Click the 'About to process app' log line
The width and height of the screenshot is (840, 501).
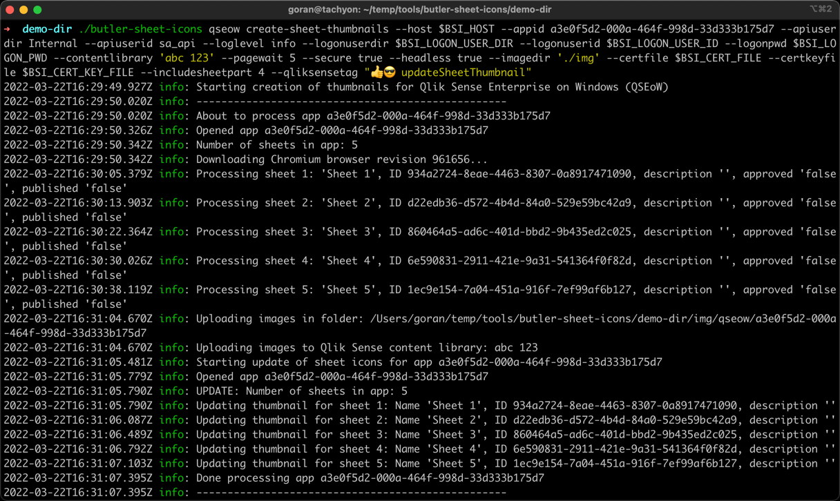point(277,116)
